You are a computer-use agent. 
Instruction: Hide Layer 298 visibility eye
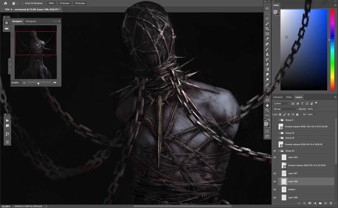(x=275, y=181)
